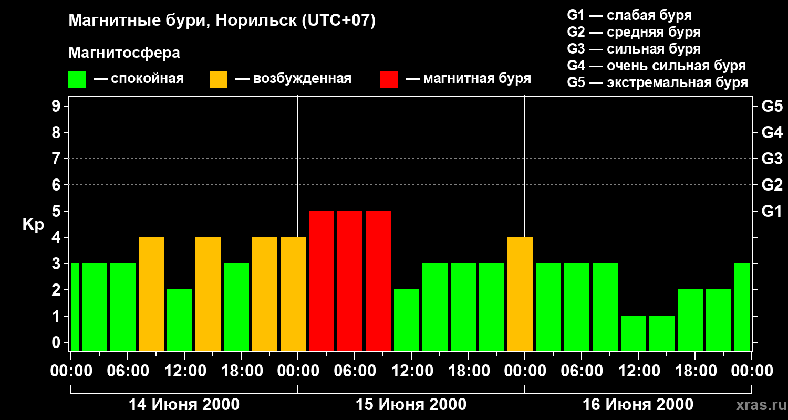
Task: Click the first red Kp 5 storm bar
Action: [322, 280]
